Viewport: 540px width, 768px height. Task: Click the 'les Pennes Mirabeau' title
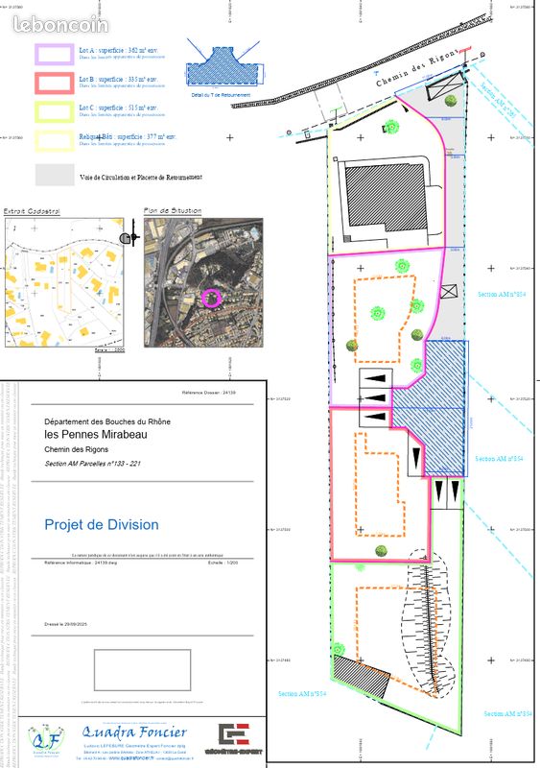pos(96,435)
